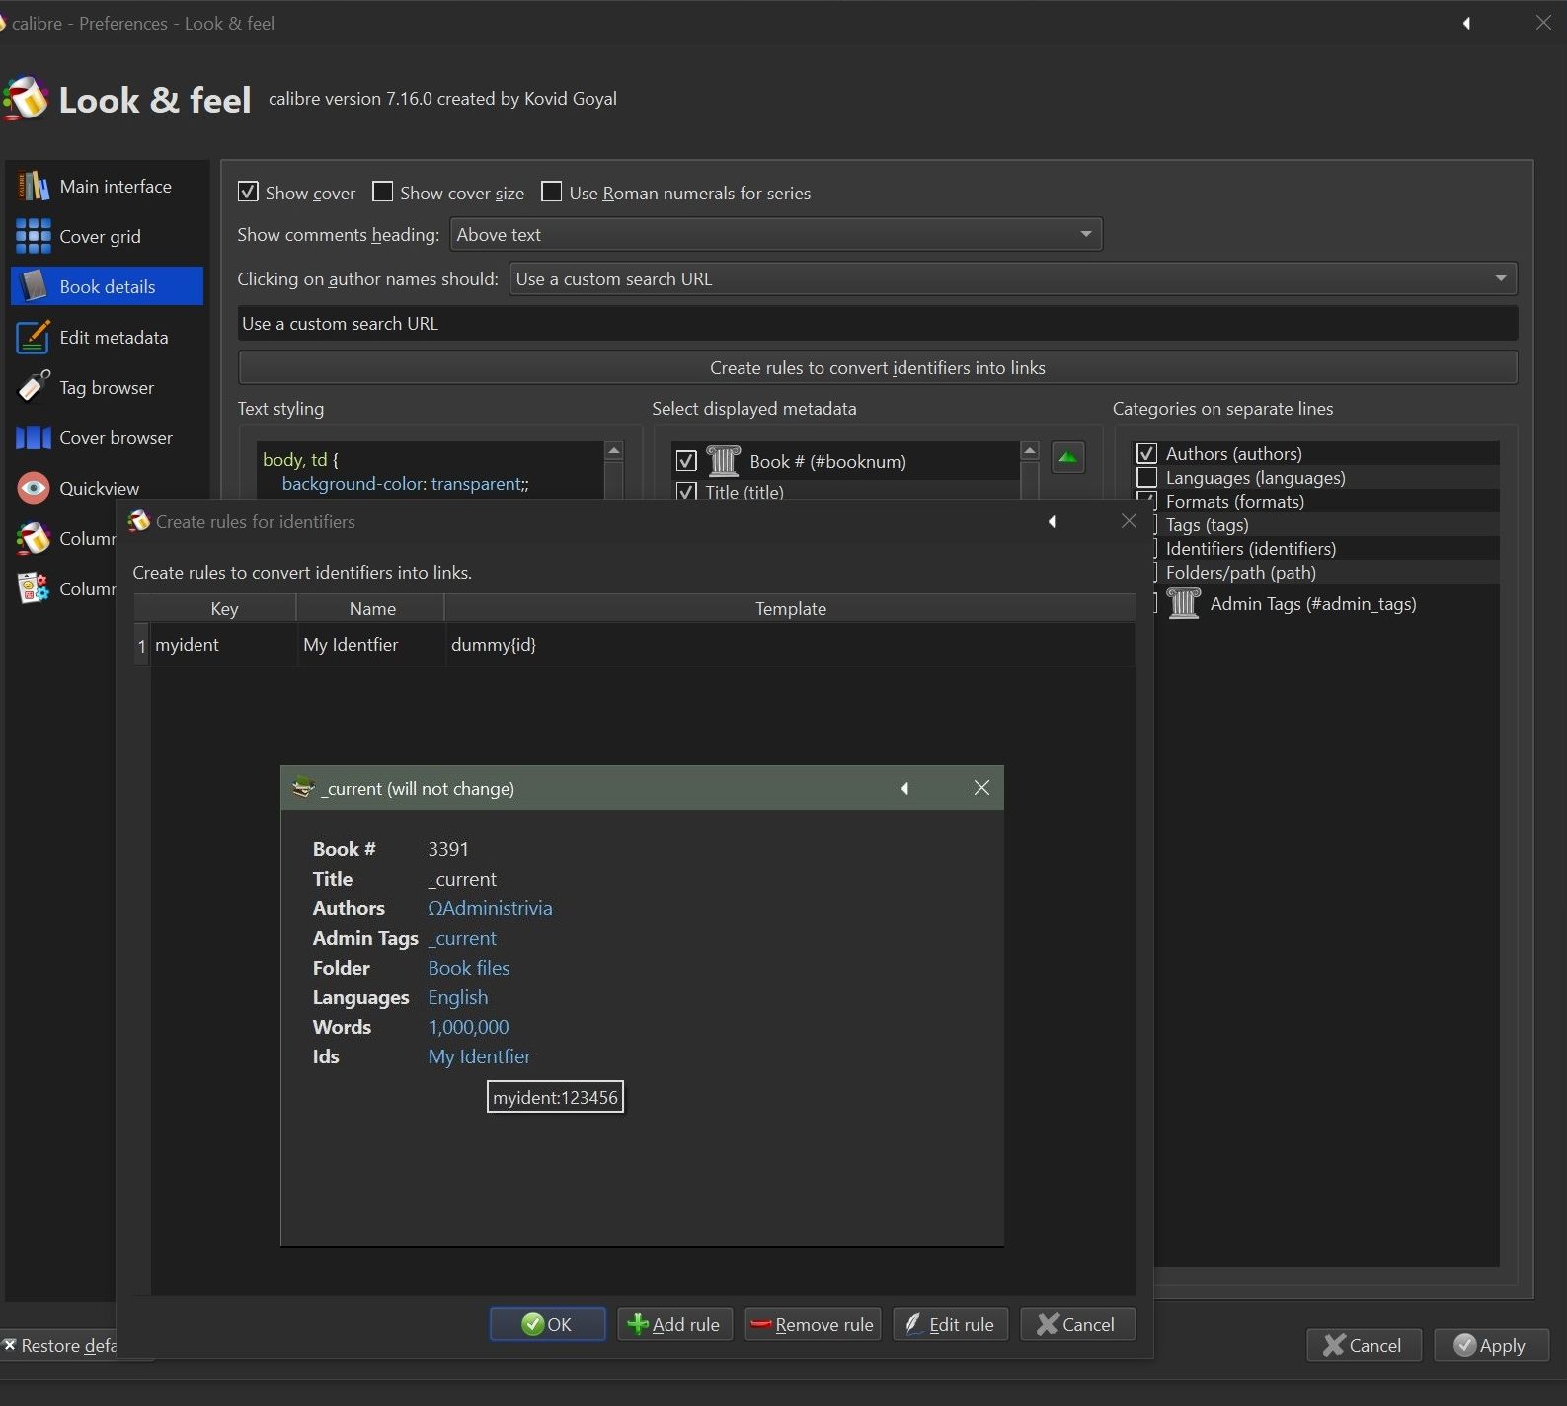
Task: Close the Create rules for identifiers dialog
Action: (x=1129, y=521)
